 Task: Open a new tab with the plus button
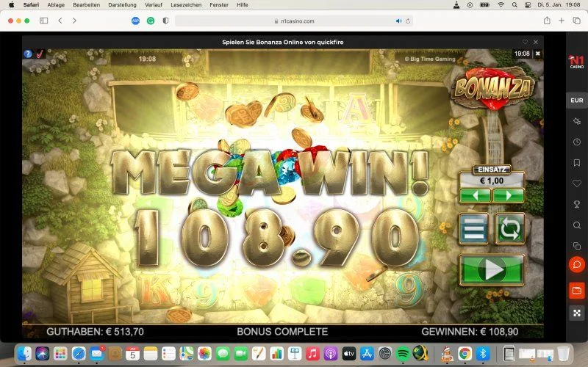pyautogui.click(x=562, y=21)
